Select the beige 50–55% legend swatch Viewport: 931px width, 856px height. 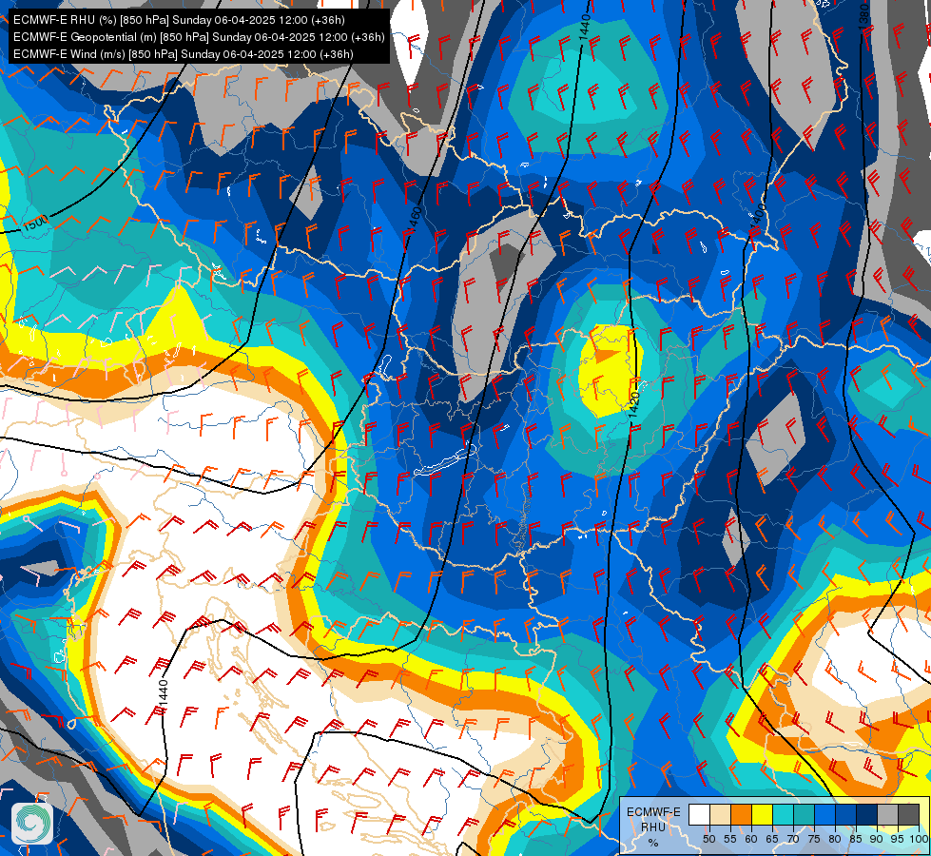pyautogui.click(x=720, y=815)
